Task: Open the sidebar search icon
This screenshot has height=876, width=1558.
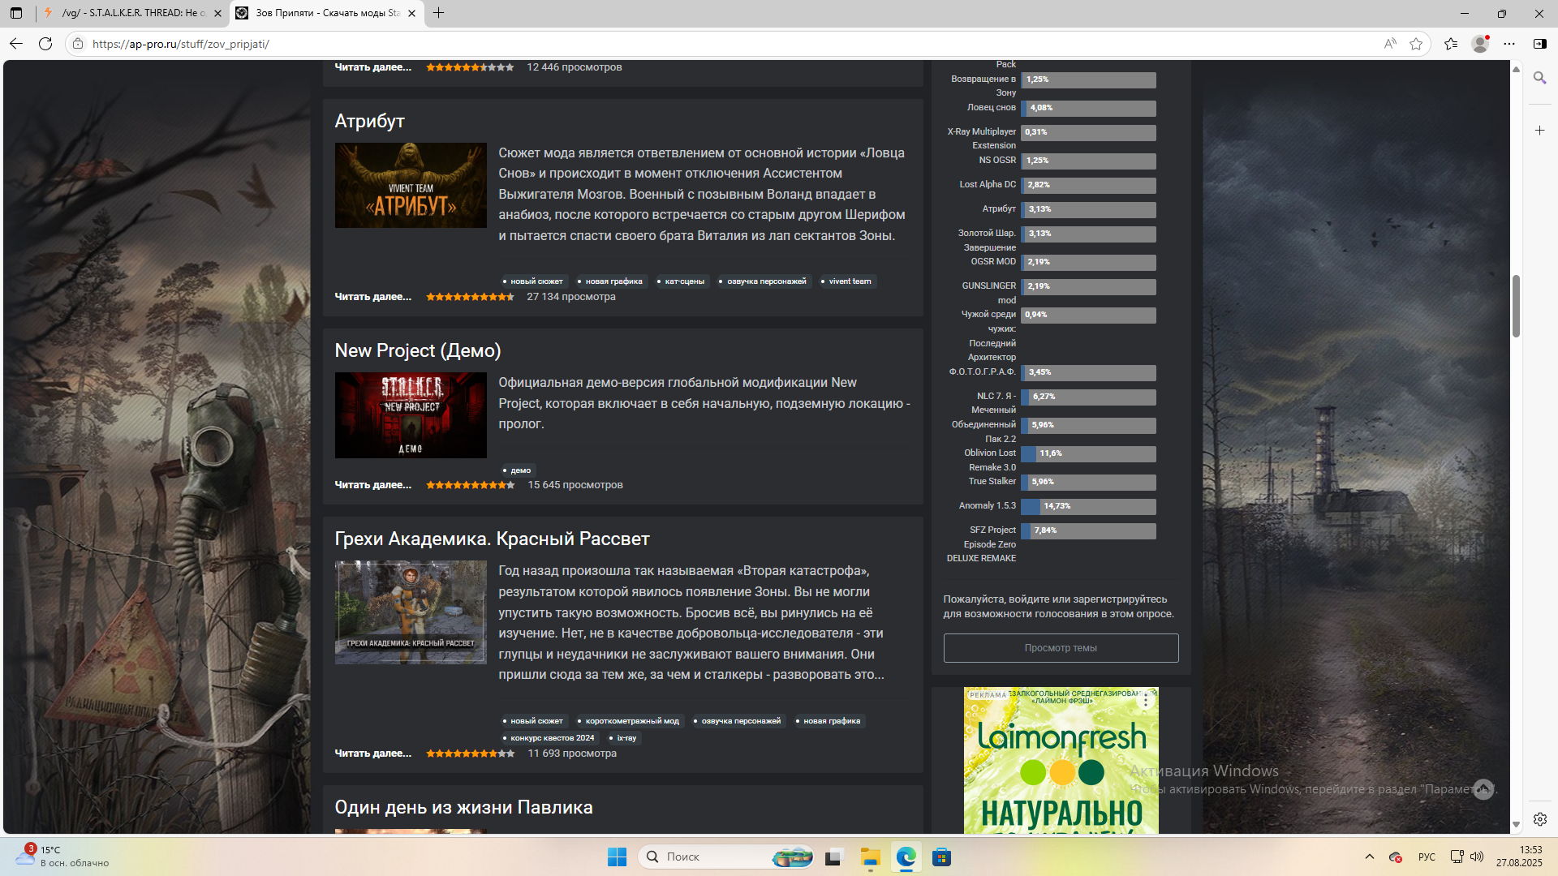Action: pyautogui.click(x=1539, y=78)
